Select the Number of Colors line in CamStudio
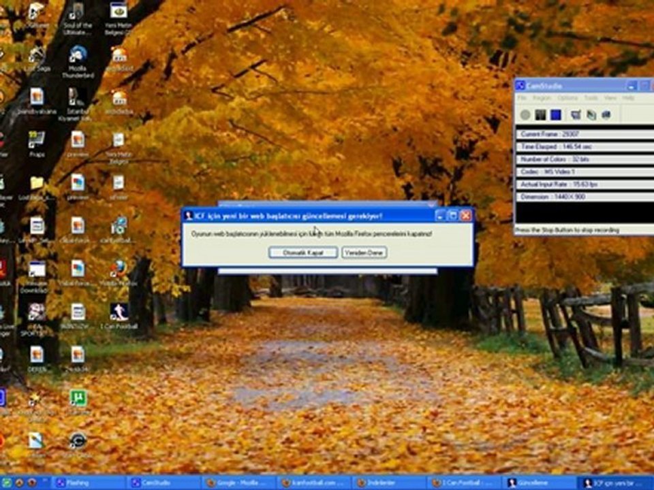Screen dimensions: 654x490 (585, 159)
